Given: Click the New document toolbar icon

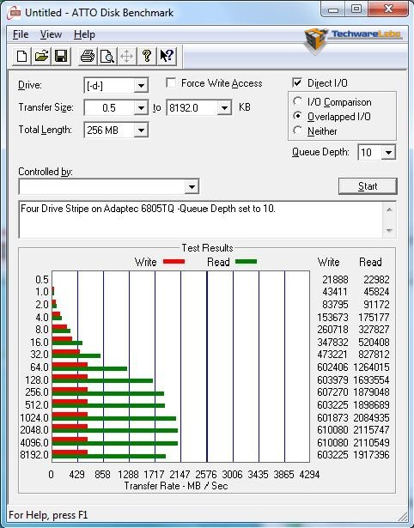Looking at the screenshot, I should click(x=21, y=56).
